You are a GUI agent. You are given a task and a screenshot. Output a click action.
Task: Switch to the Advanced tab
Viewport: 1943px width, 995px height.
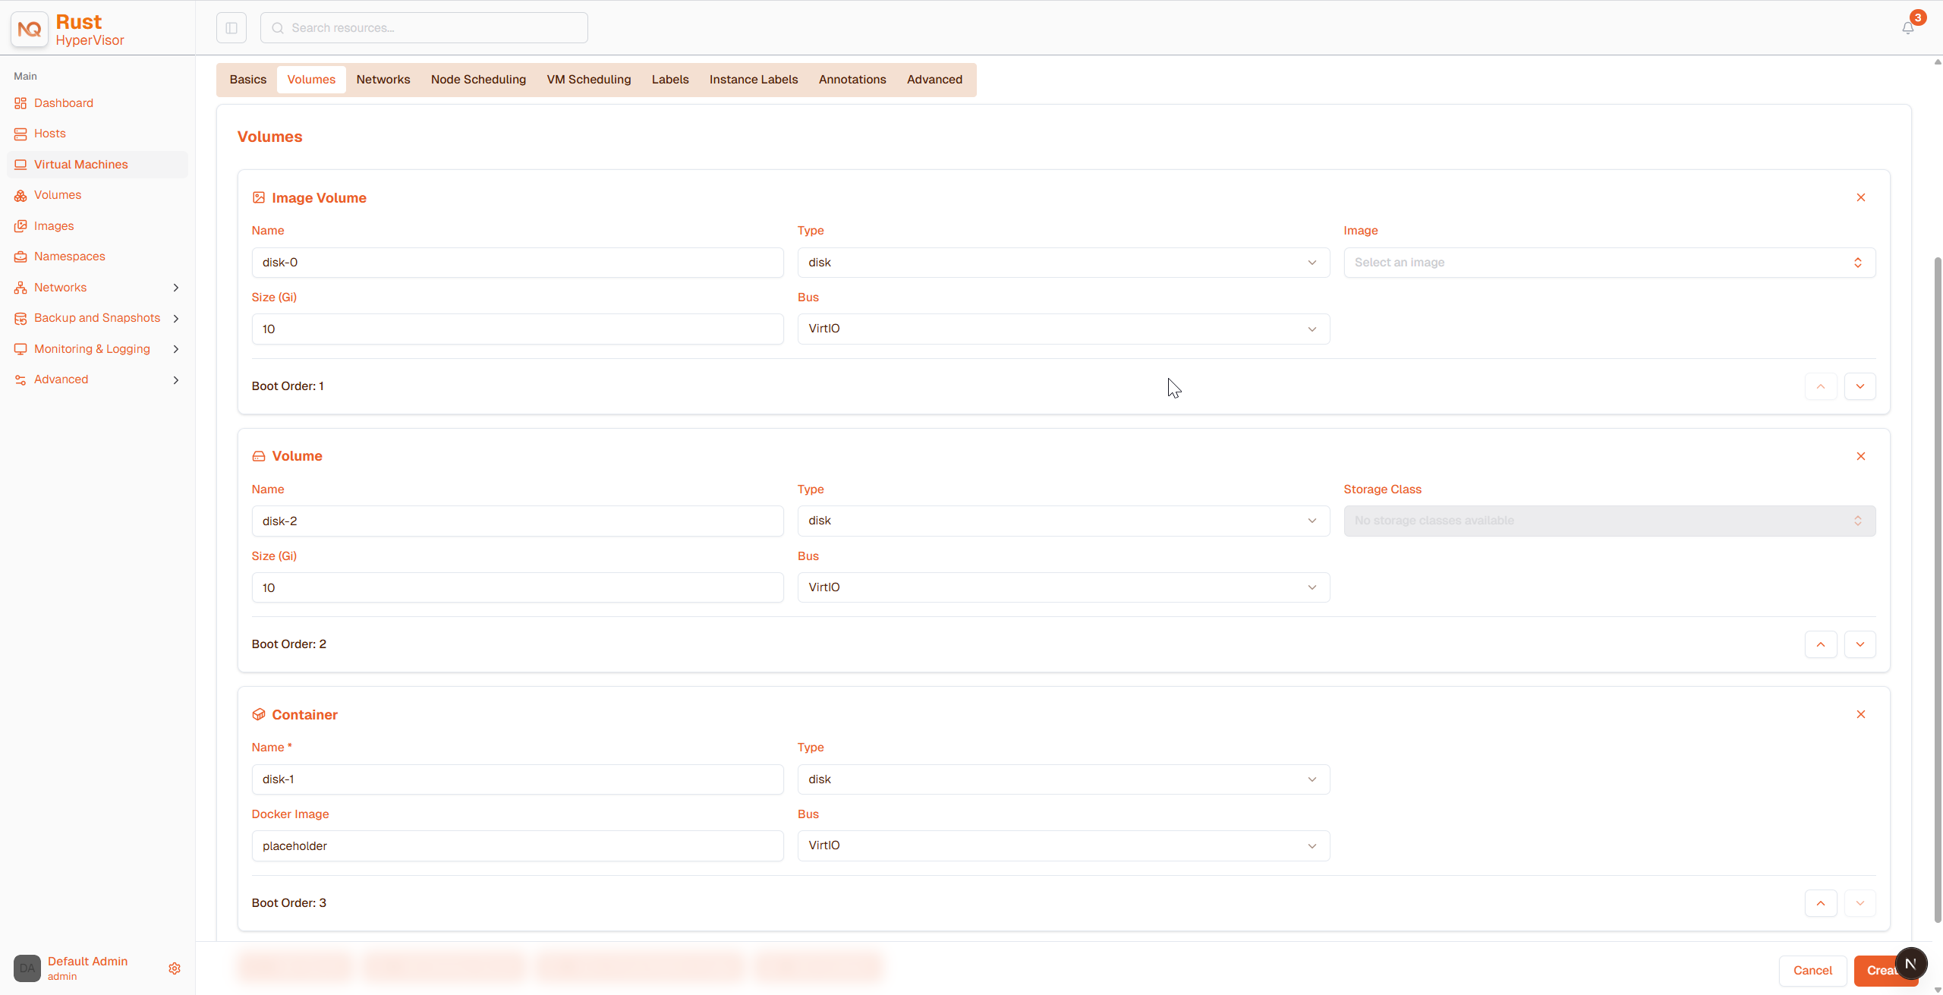934,80
